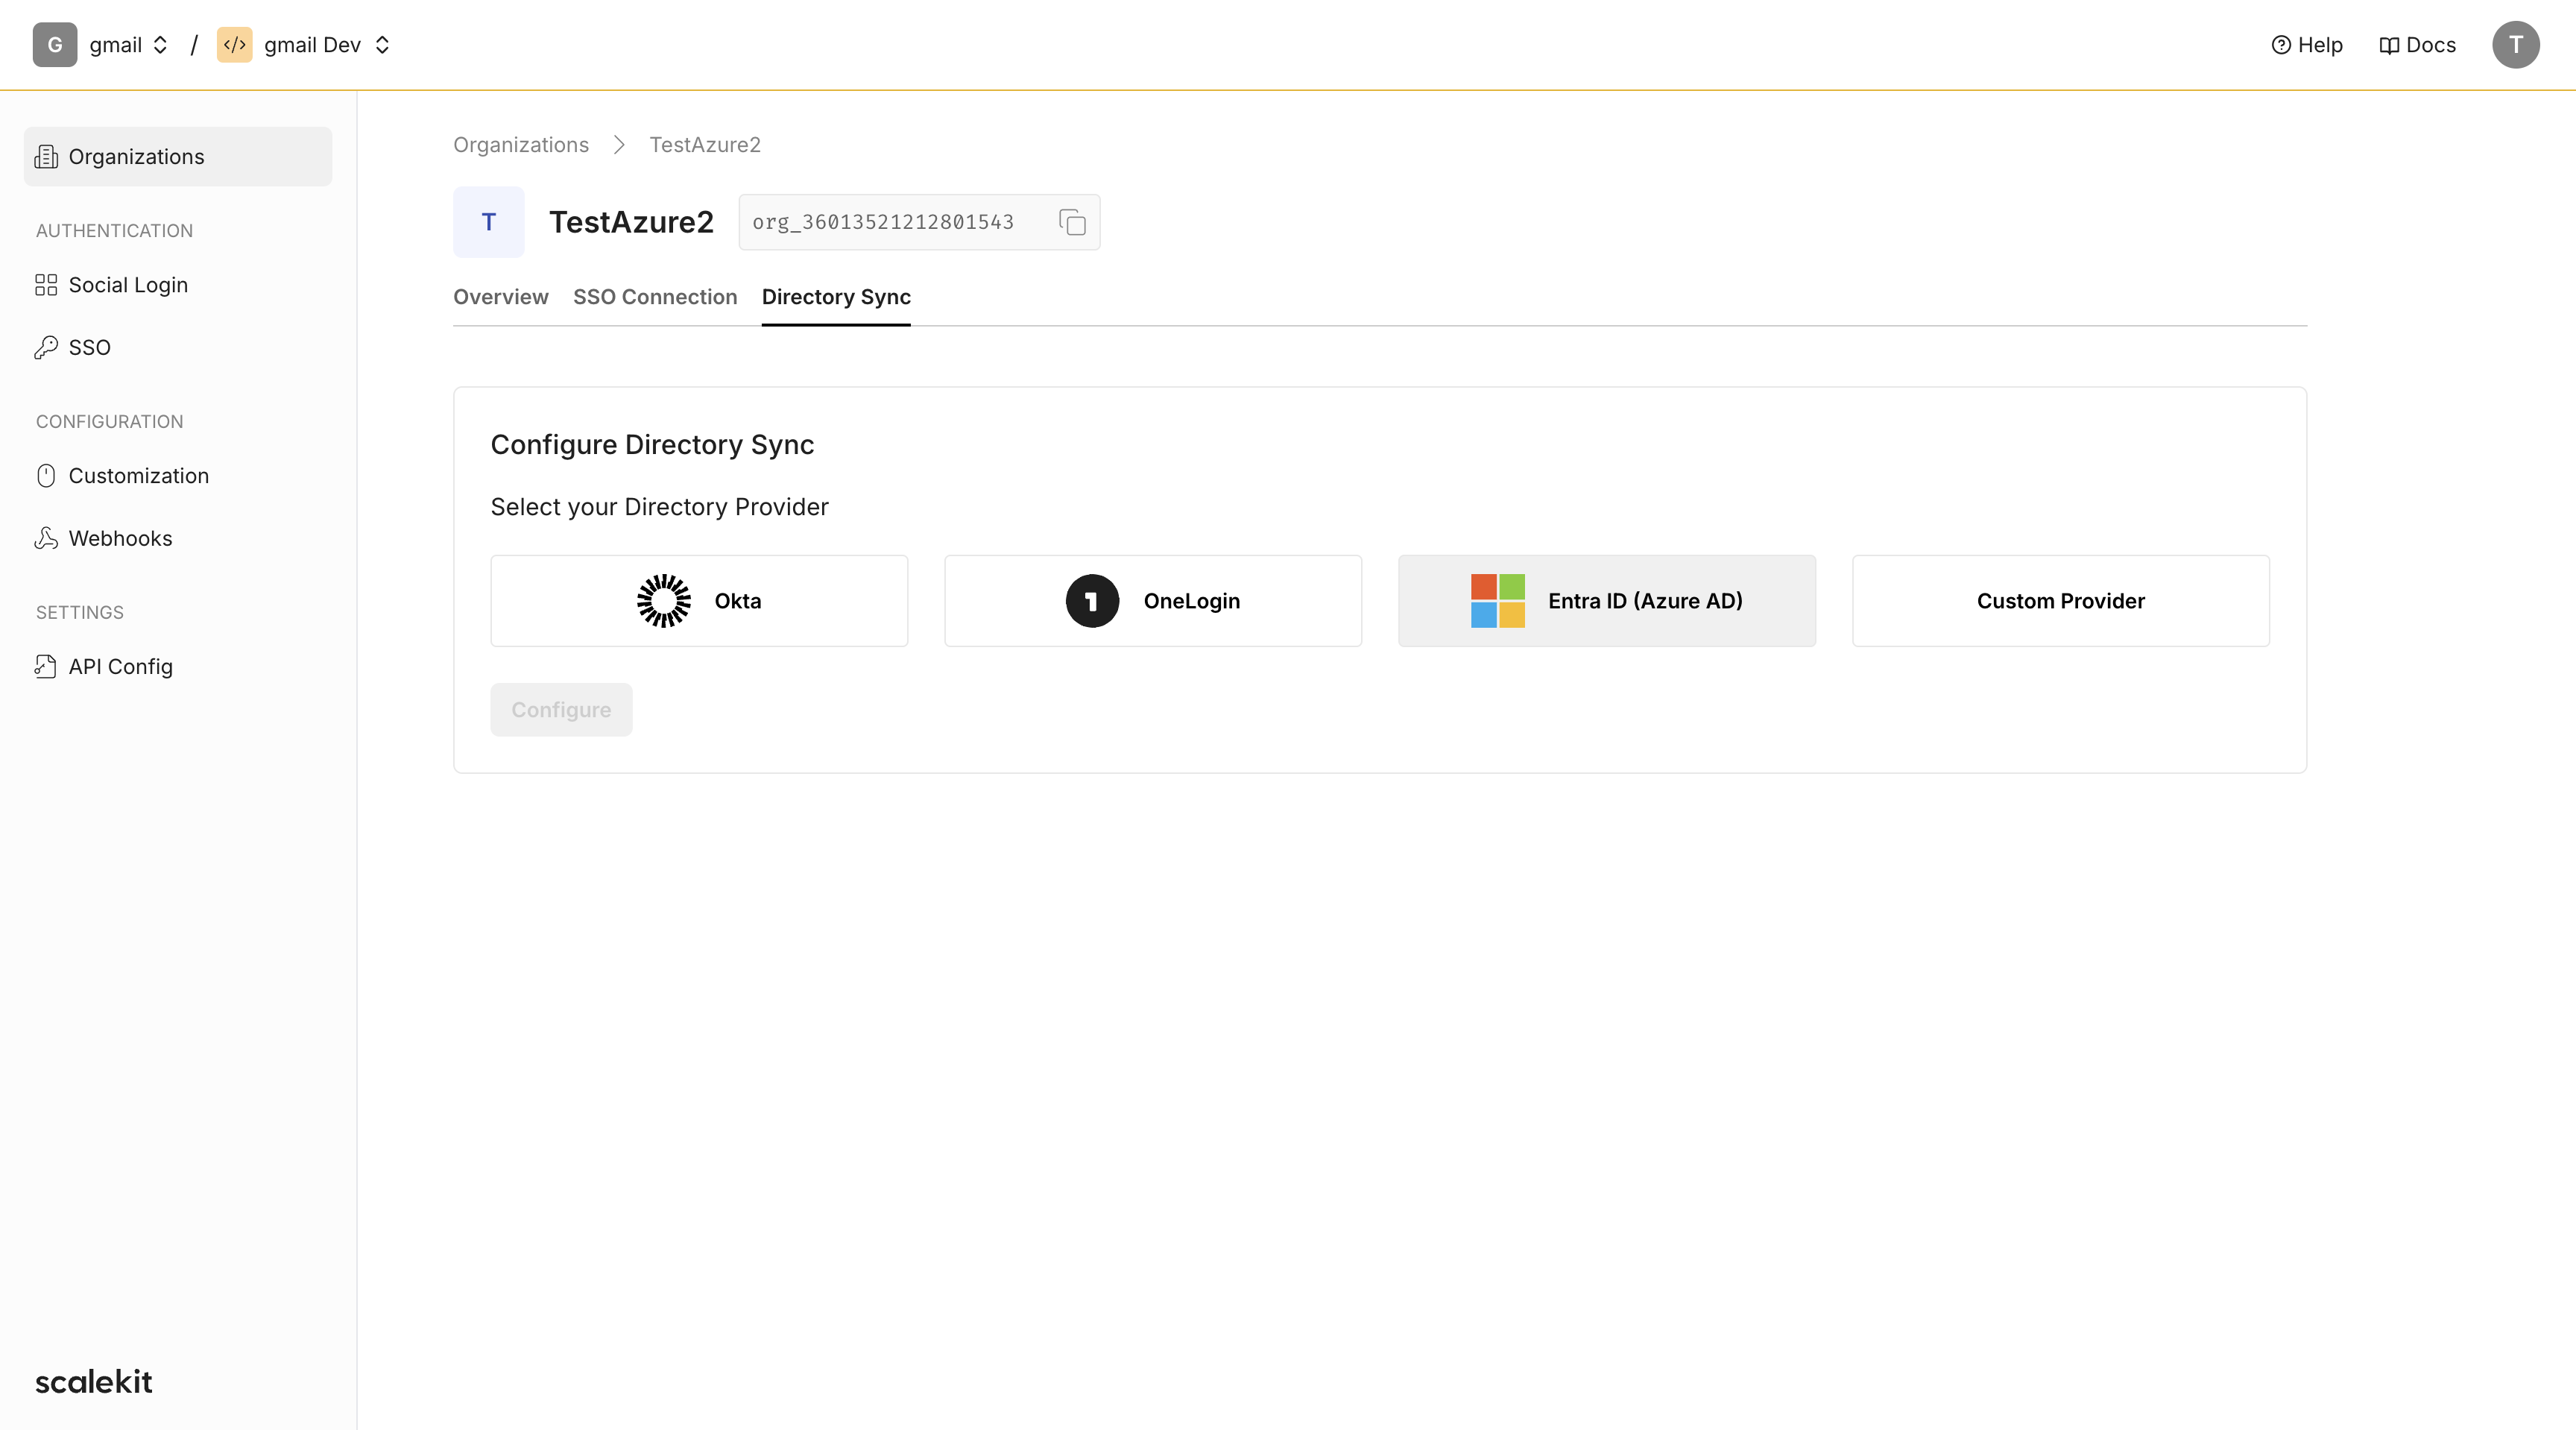Click the Microsoft four-color logo

(x=1498, y=601)
